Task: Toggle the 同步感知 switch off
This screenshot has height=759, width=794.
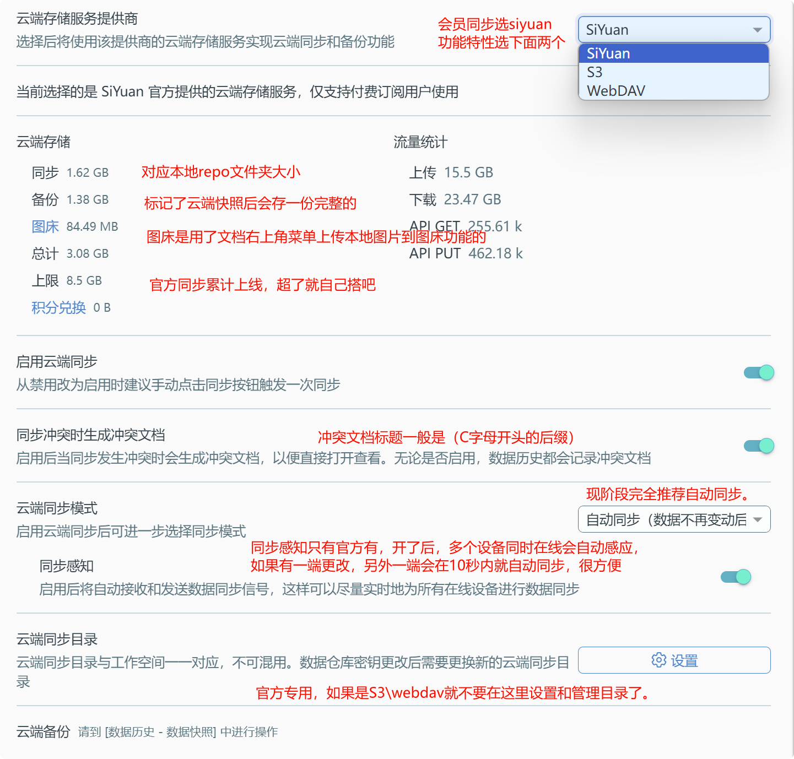Action: (736, 577)
